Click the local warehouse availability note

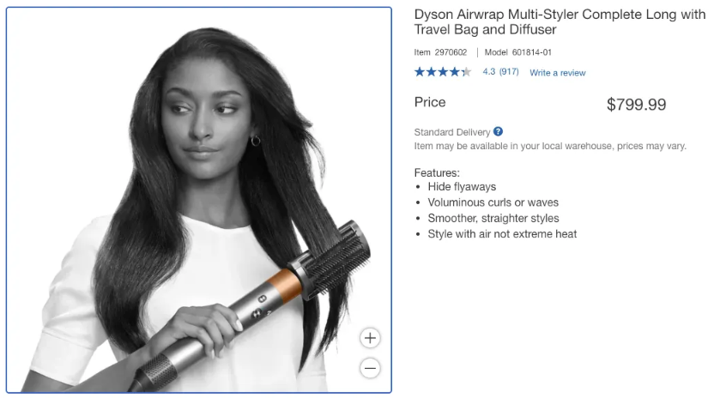point(550,146)
